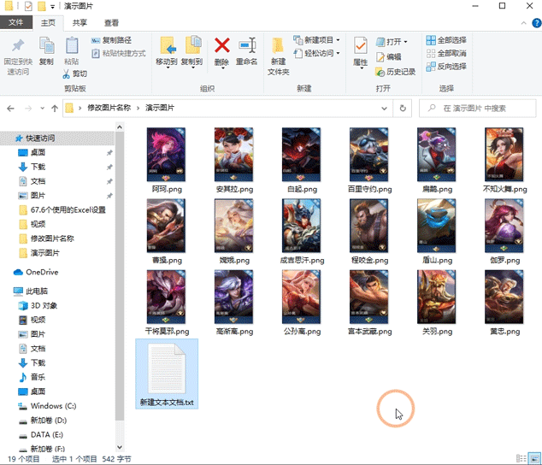Click the sidebar scroll down arrow
Screen dimensions: 542x465
pos(119,447)
